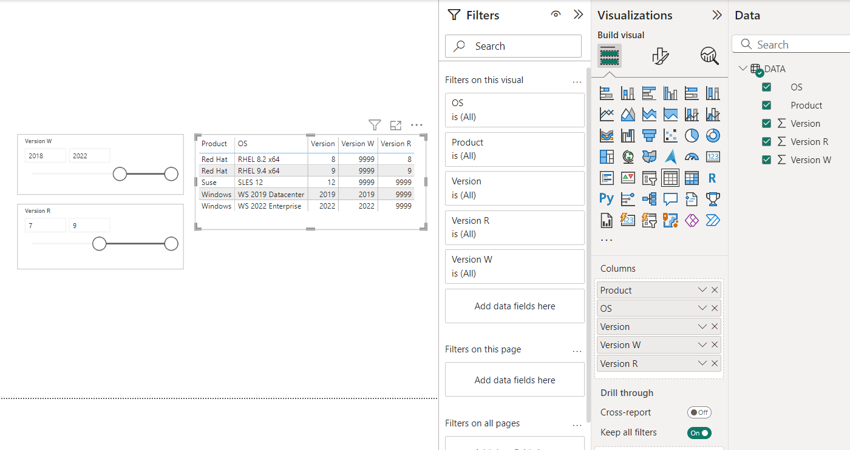
Task: Select the Line chart visualization
Action: [607, 114]
